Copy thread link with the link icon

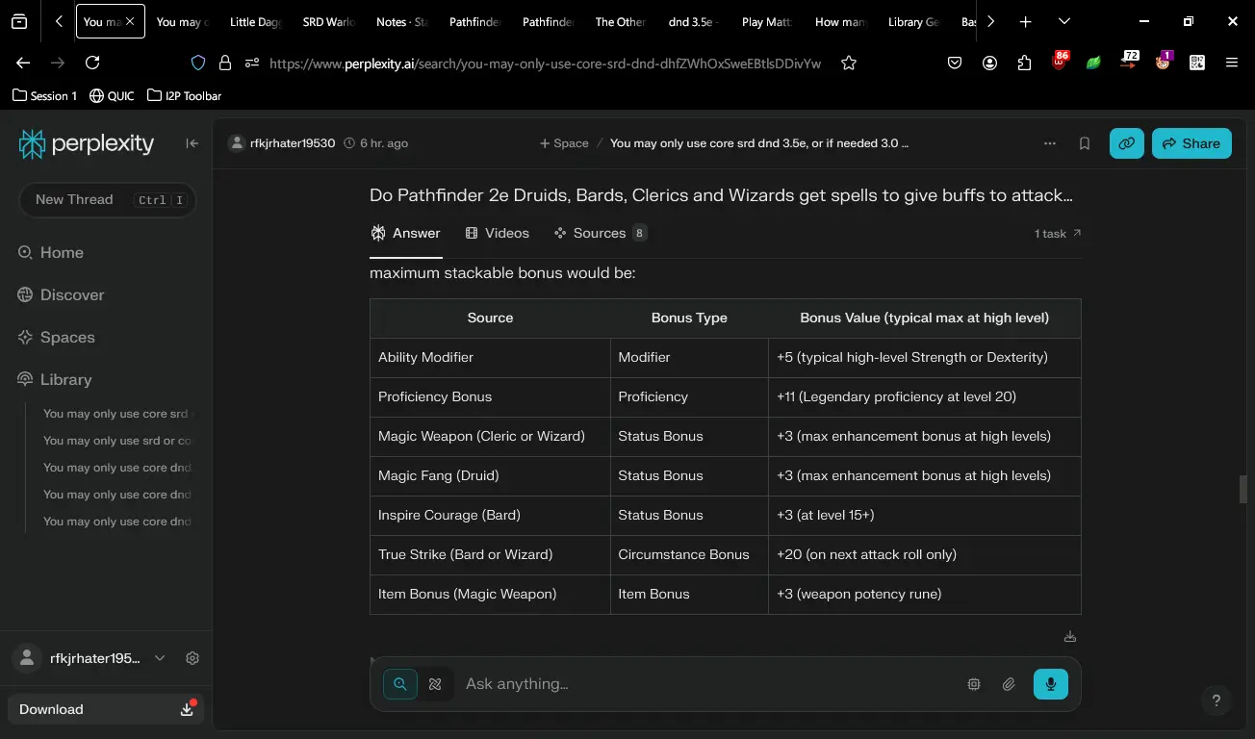pos(1126,143)
